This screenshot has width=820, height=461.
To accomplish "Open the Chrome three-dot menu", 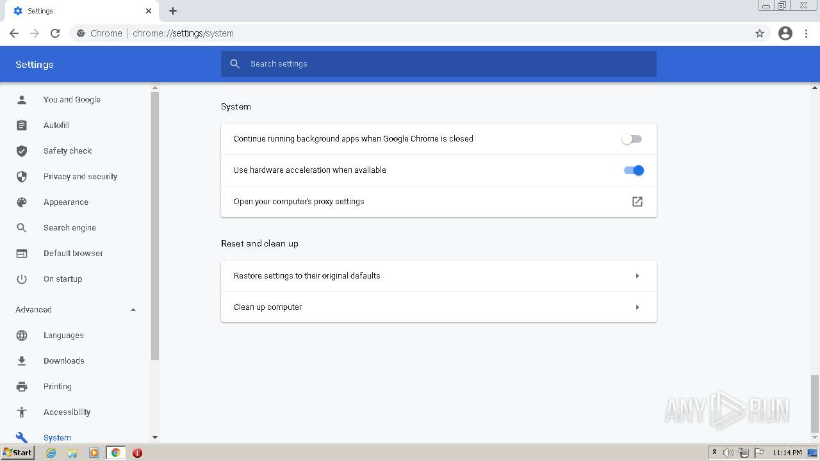I will pos(806,33).
